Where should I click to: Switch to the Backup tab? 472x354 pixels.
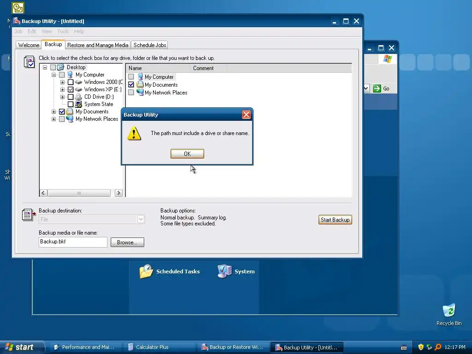[x=53, y=44]
